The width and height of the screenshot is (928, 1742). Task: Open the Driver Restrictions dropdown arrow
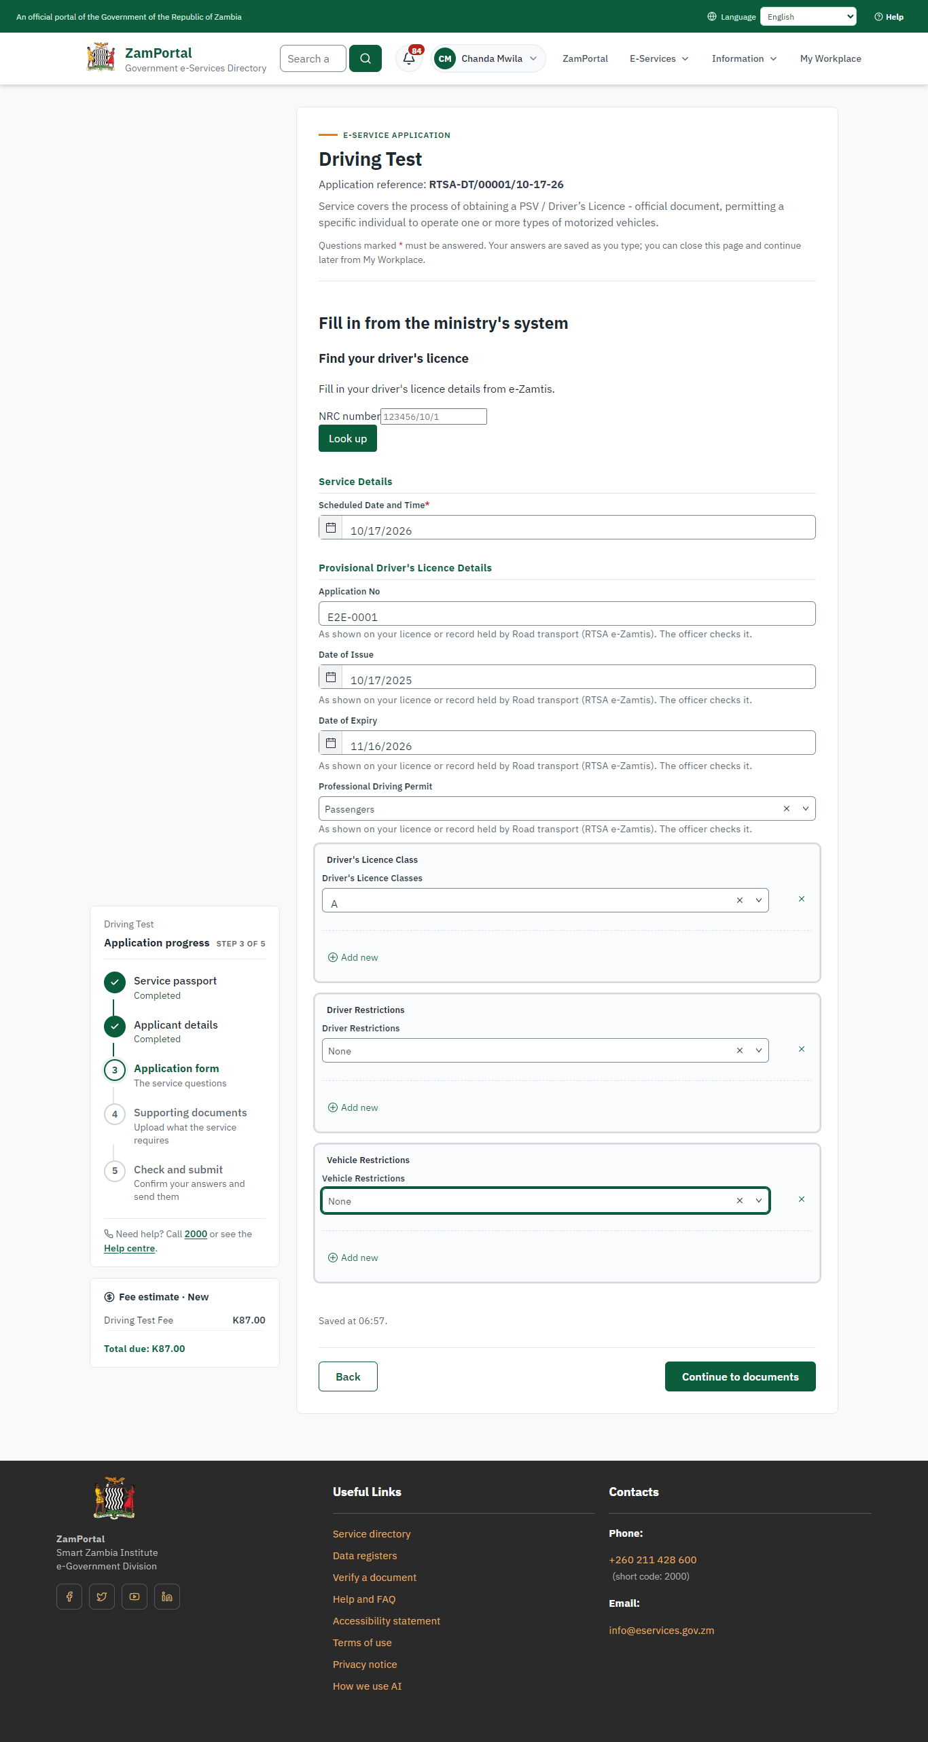pos(759,1050)
